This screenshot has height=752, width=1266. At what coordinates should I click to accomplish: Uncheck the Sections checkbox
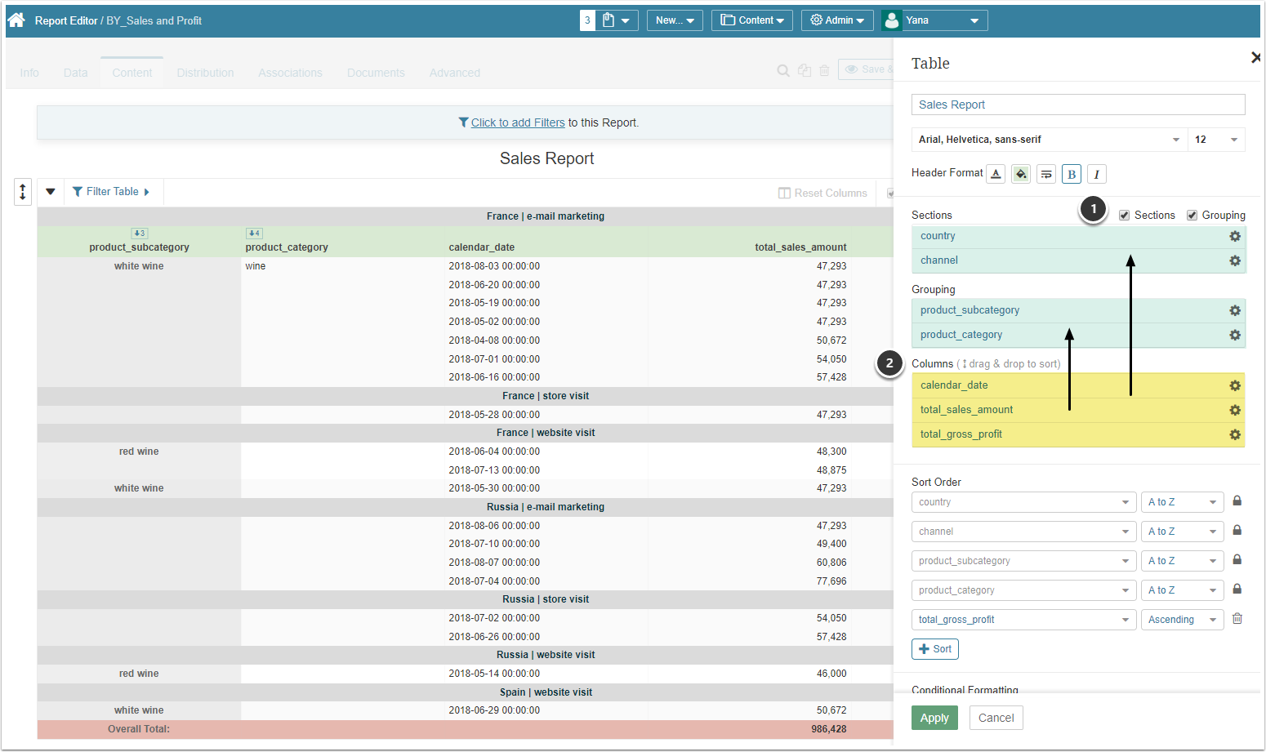click(x=1125, y=216)
